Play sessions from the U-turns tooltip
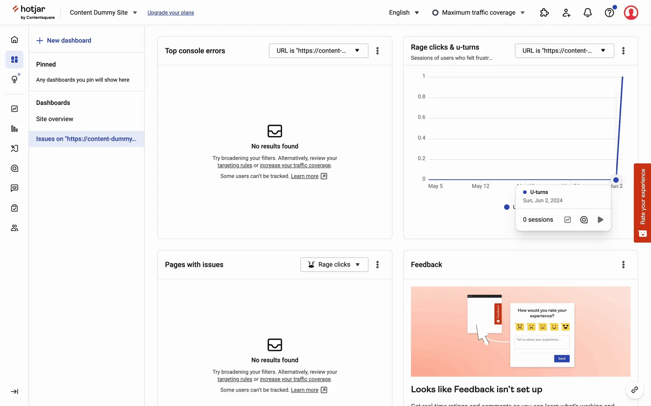 click(x=600, y=220)
